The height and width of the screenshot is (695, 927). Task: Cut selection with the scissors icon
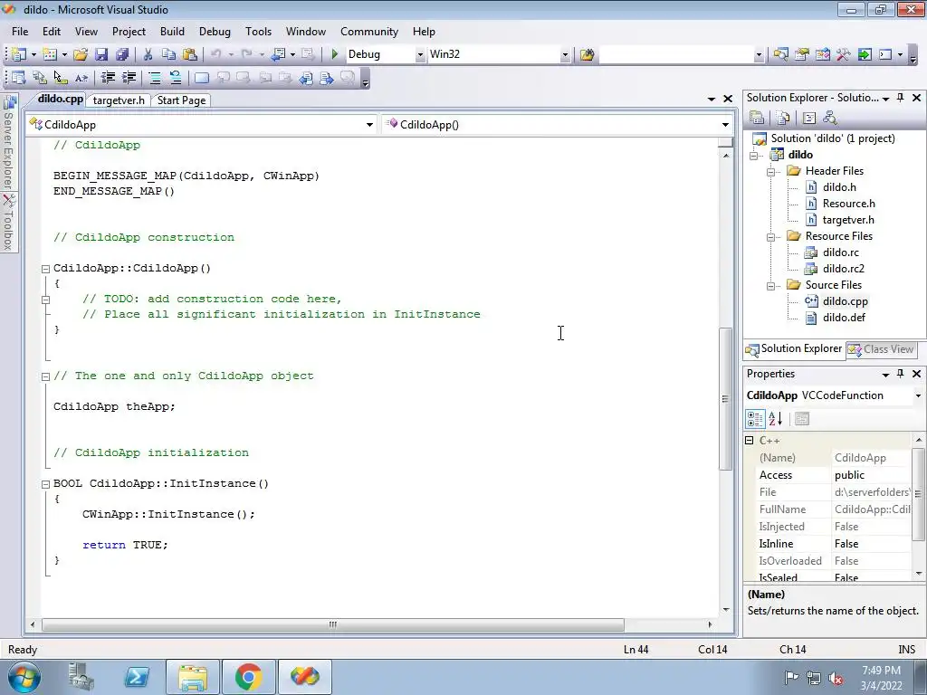click(148, 54)
